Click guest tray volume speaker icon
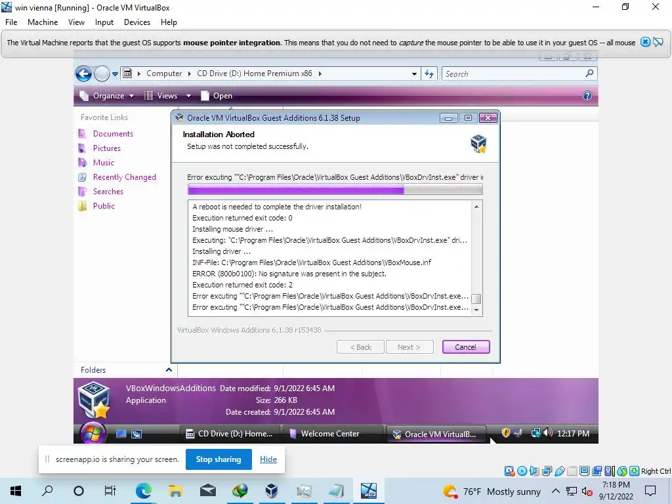 coord(548,433)
